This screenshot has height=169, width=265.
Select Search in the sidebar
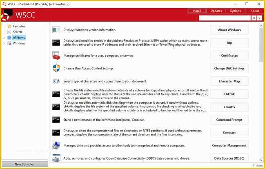point(17,32)
